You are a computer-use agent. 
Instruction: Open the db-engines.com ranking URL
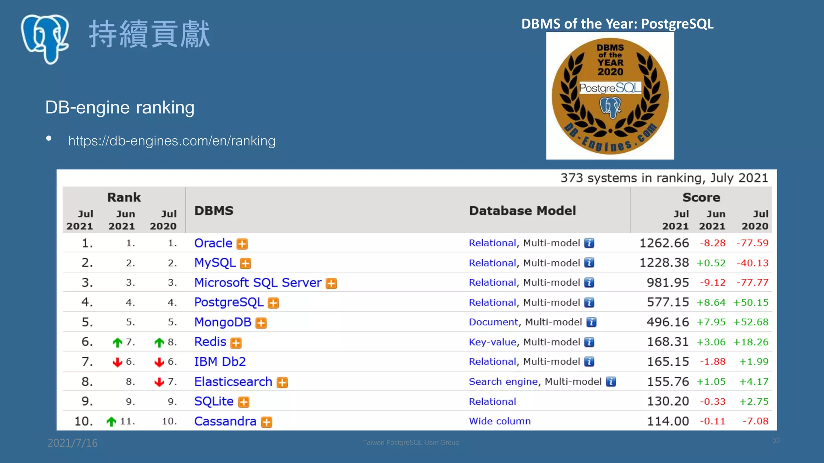tap(172, 141)
